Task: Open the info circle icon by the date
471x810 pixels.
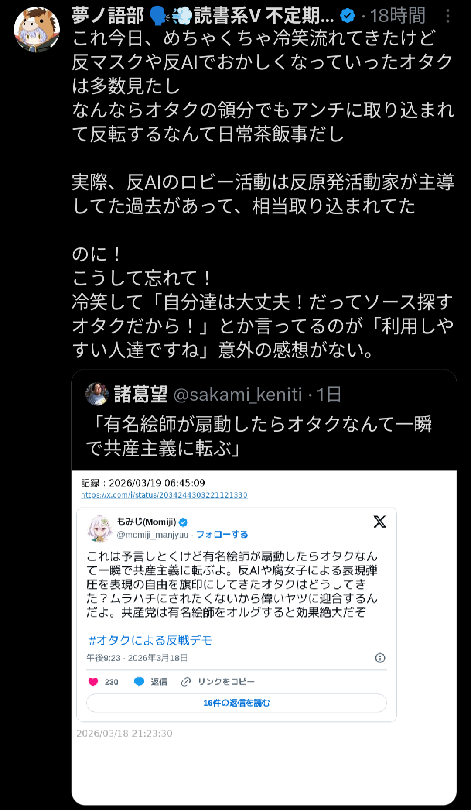Action: [x=380, y=658]
